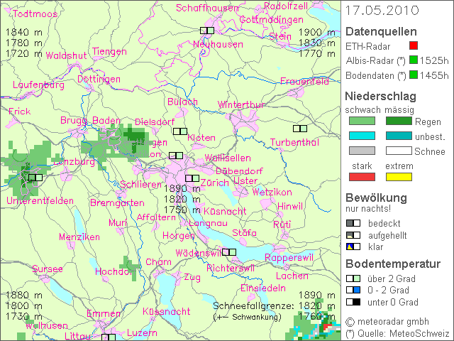Click the dark green 'mässig' Regen swatch

point(399,121)
